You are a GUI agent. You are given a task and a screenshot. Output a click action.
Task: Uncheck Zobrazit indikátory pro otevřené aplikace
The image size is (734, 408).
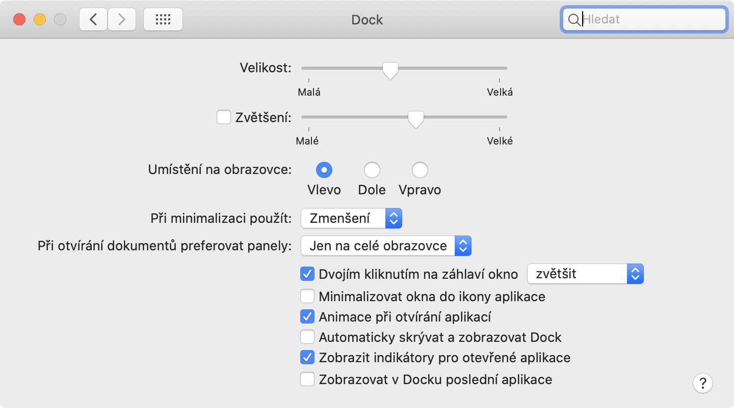point(307,358)
